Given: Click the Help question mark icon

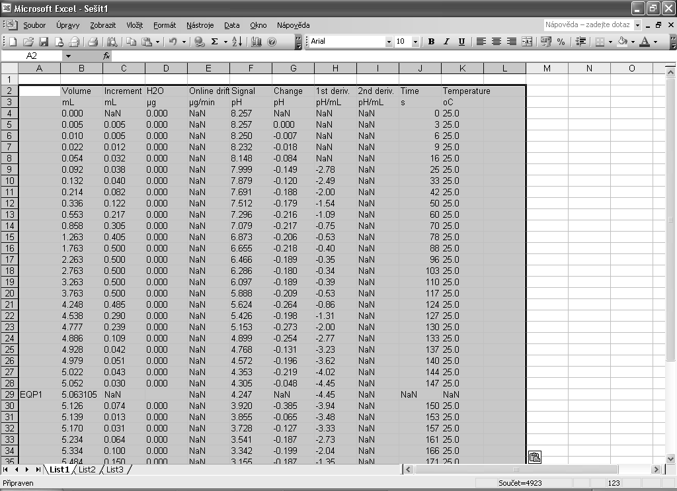Looking at the screenshot, I should pyautogui.click(x=272, y=42).
